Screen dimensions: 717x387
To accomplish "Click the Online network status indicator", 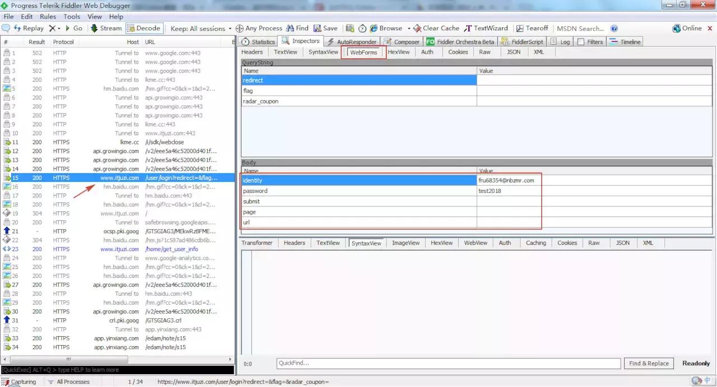I will click(x=687, y=28).
